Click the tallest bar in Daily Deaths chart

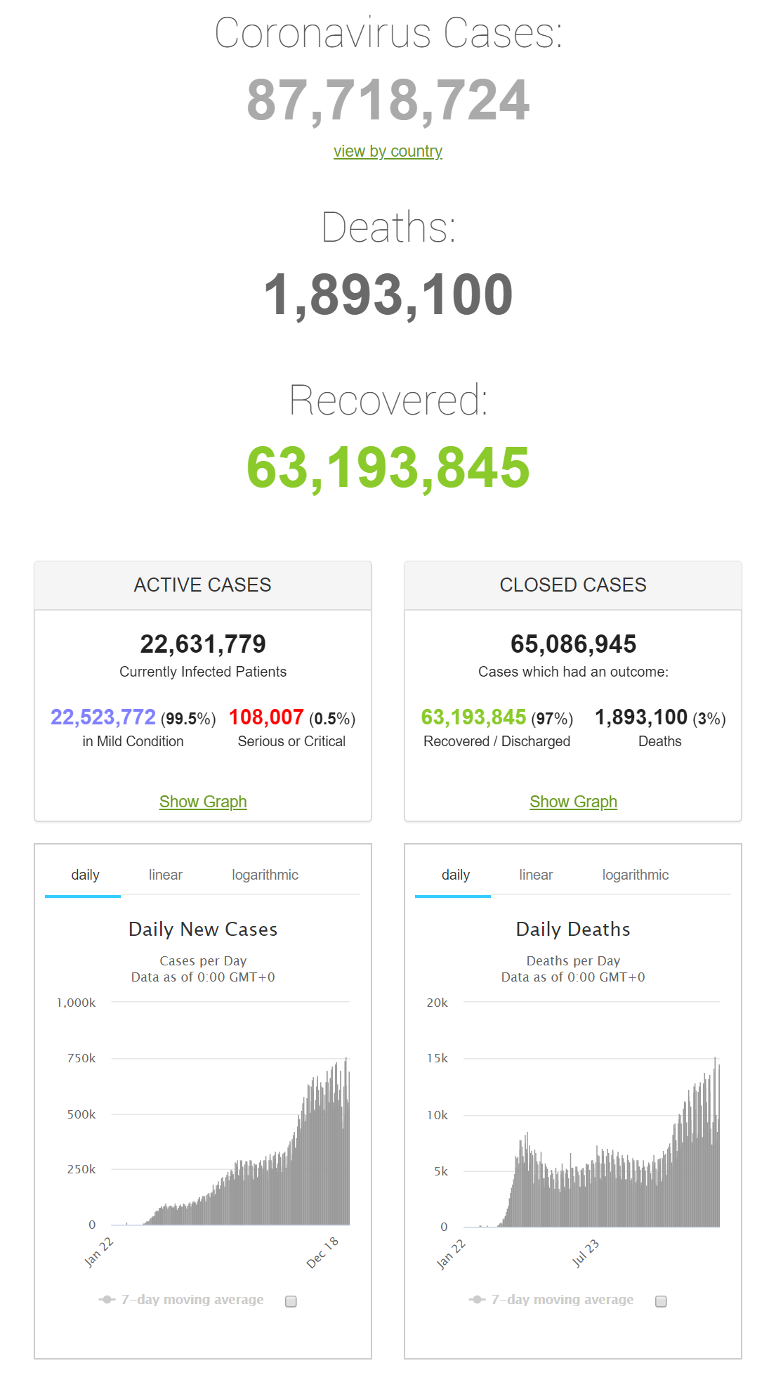pos(716,1142)
